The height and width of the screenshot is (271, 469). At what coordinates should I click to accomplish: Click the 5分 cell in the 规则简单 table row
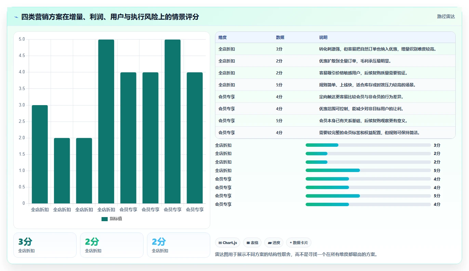coord(279,85)
